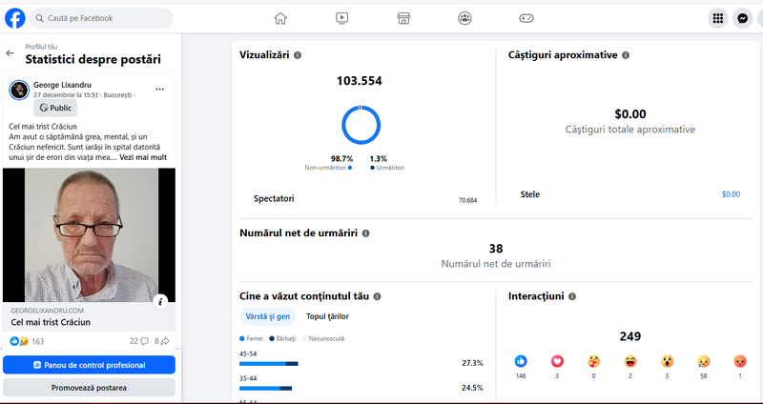
Task: Go back with the left arrow
Action: (x=10, y=53)
